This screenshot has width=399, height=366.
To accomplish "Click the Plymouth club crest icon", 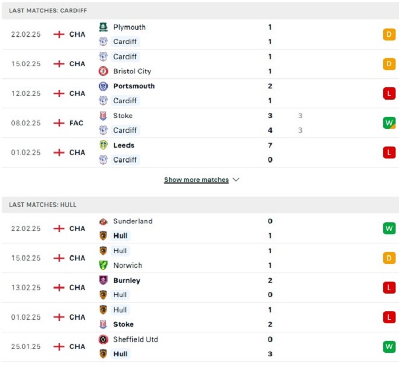I will [103, 27].
